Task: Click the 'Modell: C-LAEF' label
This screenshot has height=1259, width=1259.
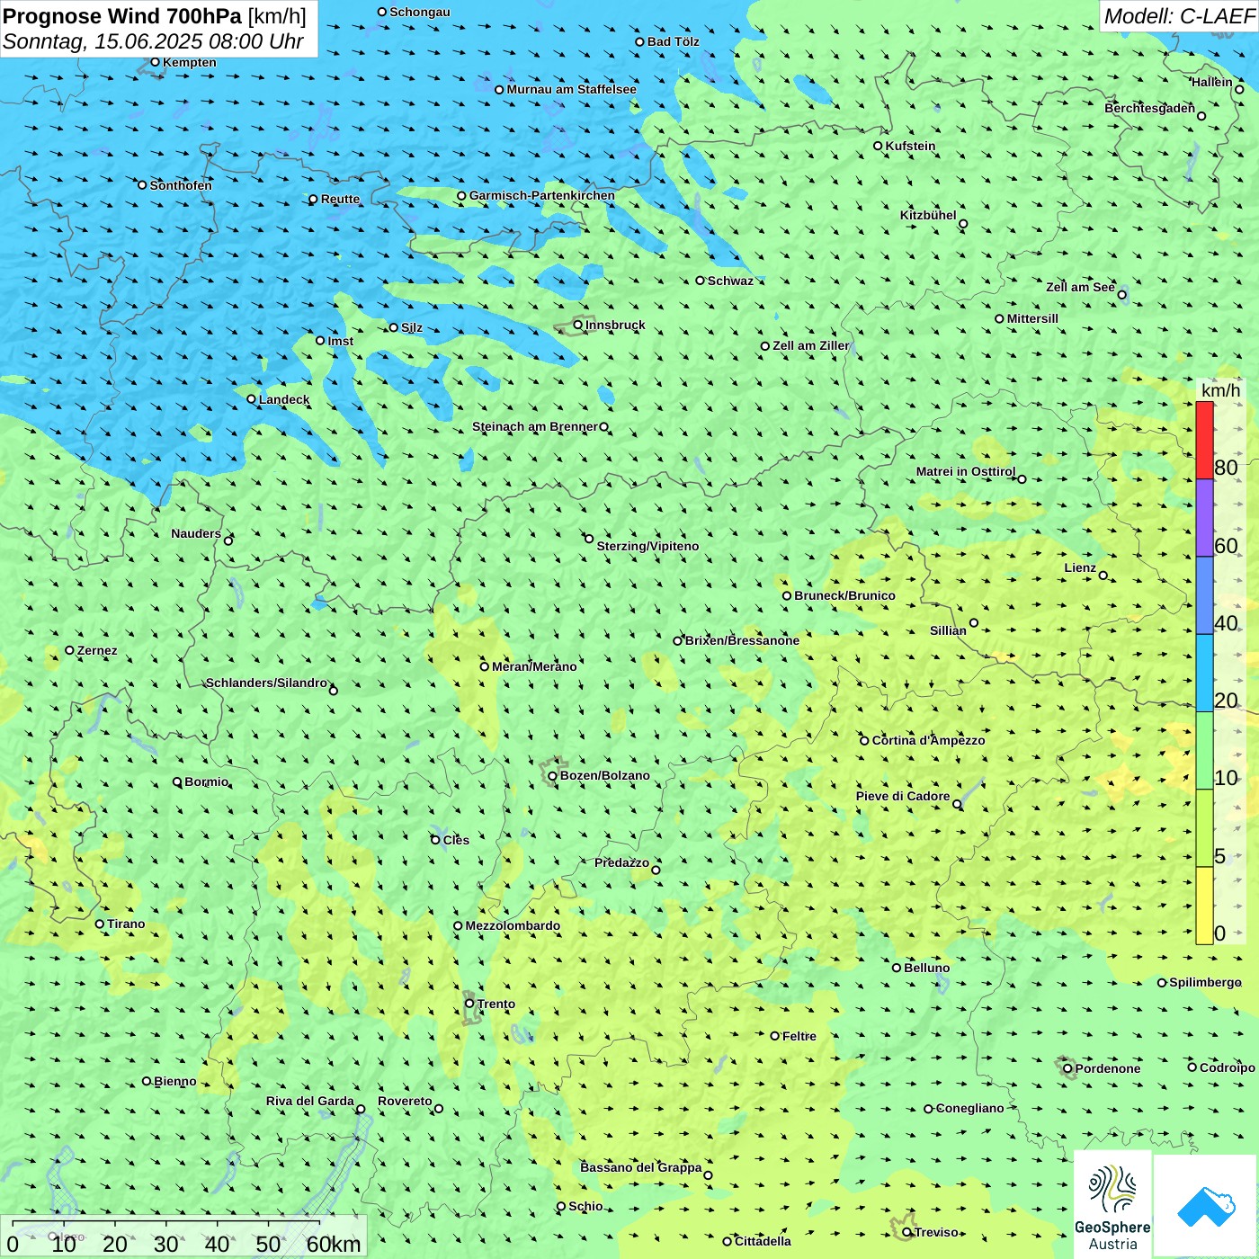Action: pos(1178,16)
